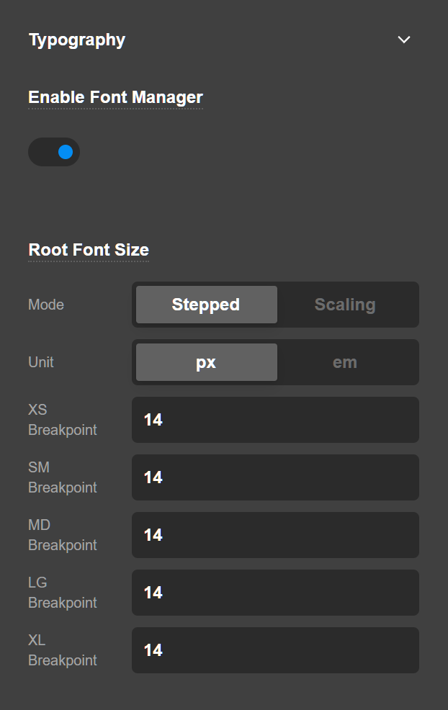Click the Typography section title

(x=76, y=40)
